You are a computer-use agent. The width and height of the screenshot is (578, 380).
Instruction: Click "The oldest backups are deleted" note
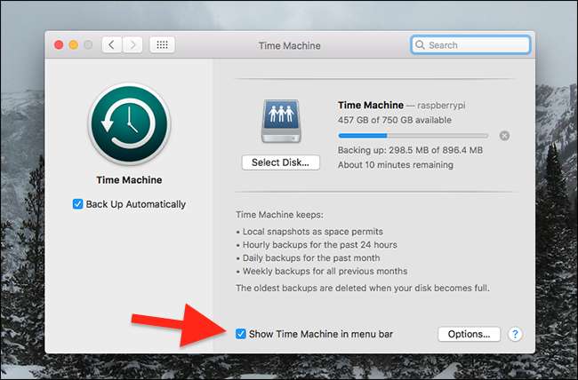click(363, 288)
